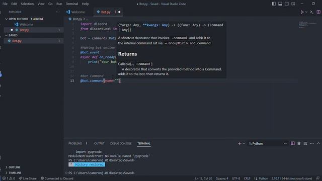Split the terminal with the split icon
This screenshot has width=322, height=181.
point(293,143)
